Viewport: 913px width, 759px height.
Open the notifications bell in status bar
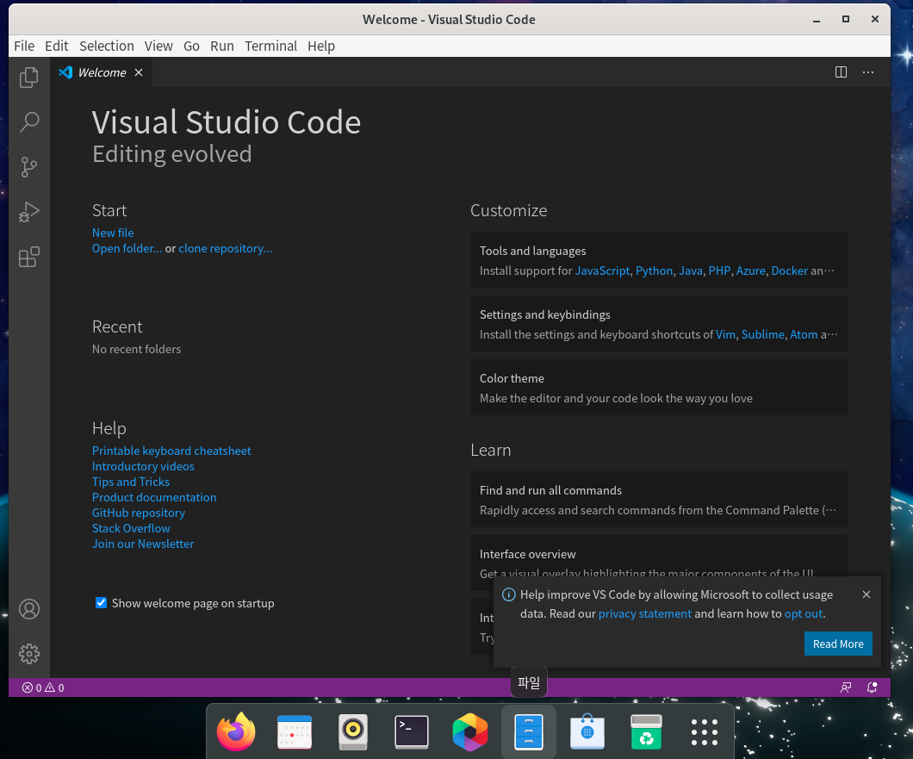872,688
